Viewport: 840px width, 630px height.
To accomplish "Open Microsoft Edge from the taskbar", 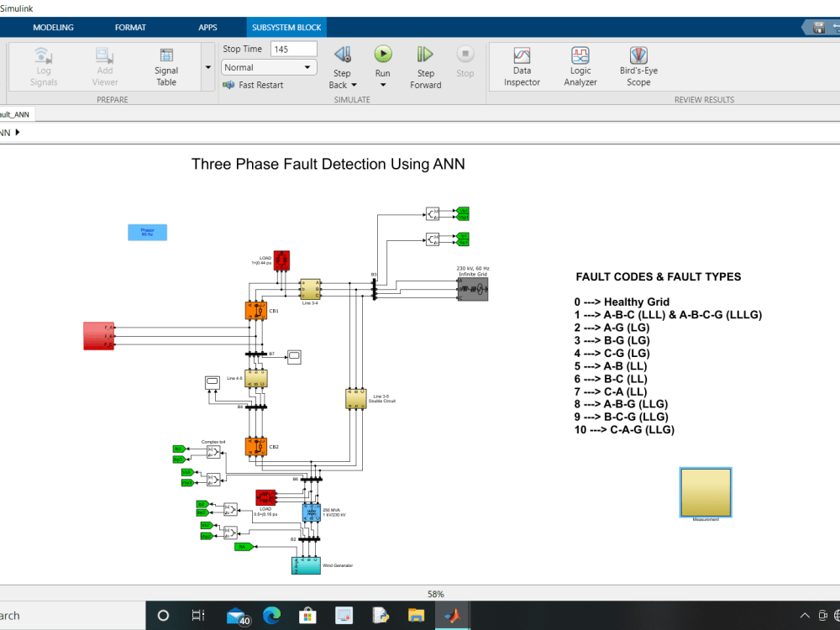I will click(272, 616).
